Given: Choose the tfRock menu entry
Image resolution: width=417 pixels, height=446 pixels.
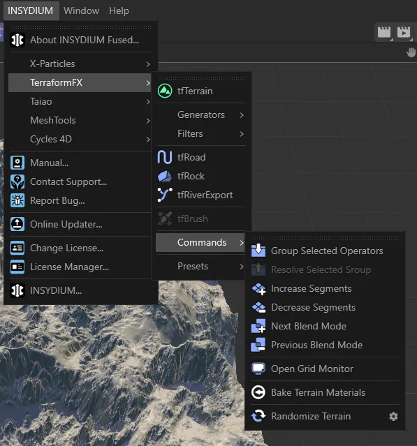Looking at the screenshot, I should click(202, 176).
